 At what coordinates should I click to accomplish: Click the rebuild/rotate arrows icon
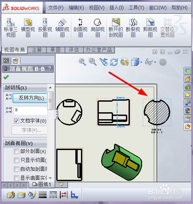(x=114, y=62)
